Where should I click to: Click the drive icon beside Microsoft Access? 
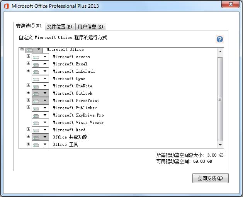(36, 57)
